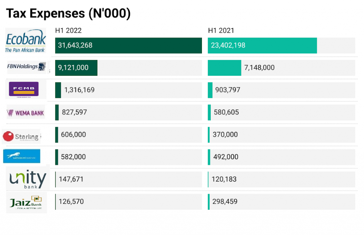Screen dimensions: 364x235
Task: Select Ecobank's H1 2021 teal bar
Action: point(262,46)
